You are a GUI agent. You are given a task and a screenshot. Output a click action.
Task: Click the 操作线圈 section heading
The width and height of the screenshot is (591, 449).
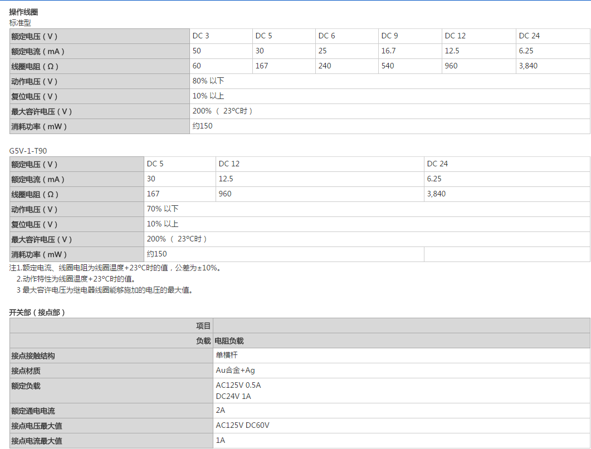23,12
